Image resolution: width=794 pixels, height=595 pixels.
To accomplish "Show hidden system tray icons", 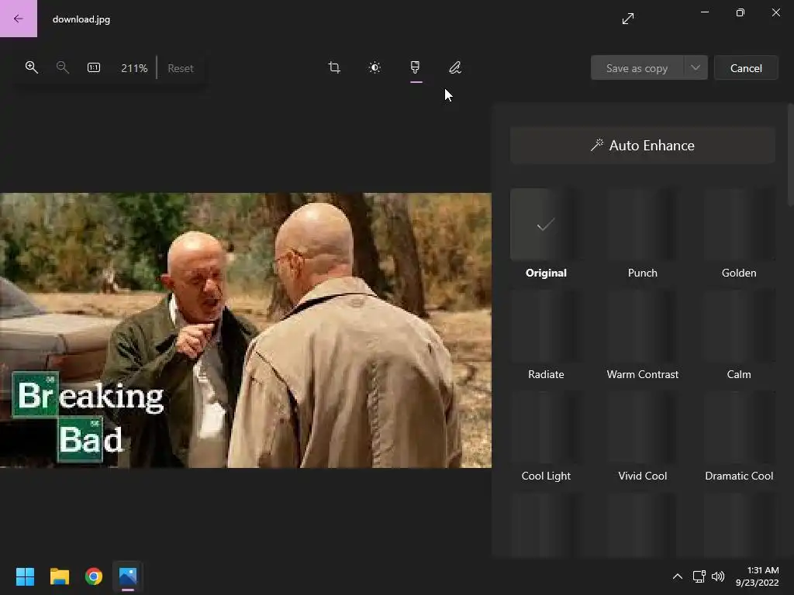I will pyautogui.click(x=678, y=576).
